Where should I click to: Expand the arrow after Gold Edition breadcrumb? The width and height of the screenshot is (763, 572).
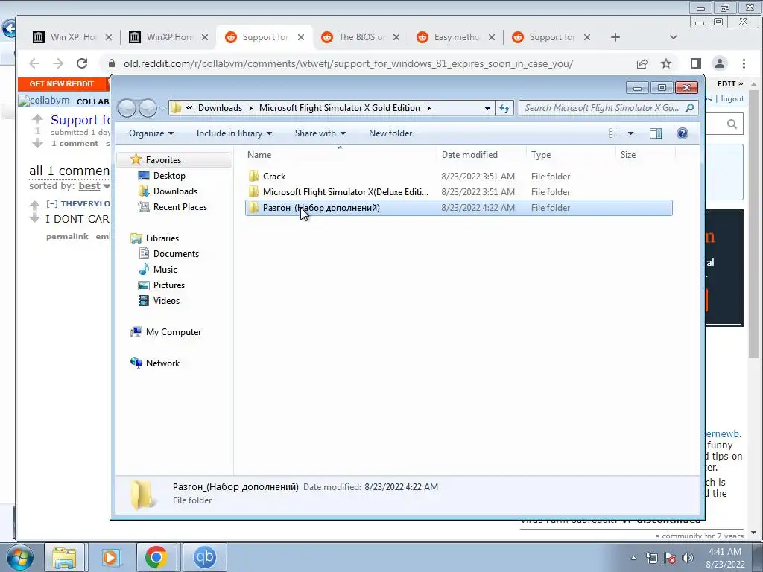(428, 108)
